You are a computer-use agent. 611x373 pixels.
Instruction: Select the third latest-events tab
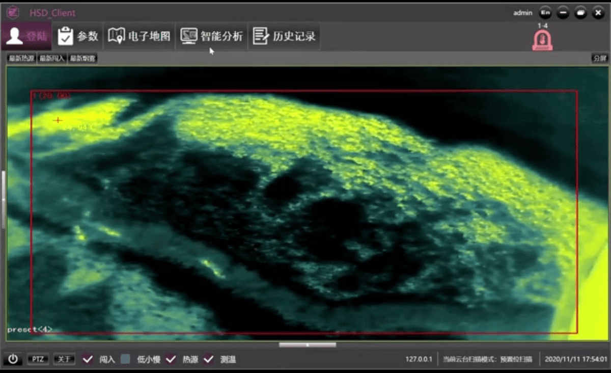[83, 59]
